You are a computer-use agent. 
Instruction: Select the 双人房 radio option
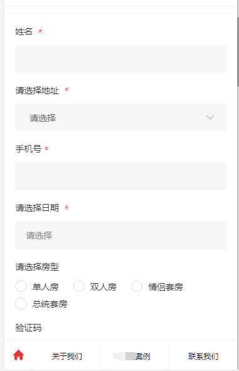click(79, 286)
